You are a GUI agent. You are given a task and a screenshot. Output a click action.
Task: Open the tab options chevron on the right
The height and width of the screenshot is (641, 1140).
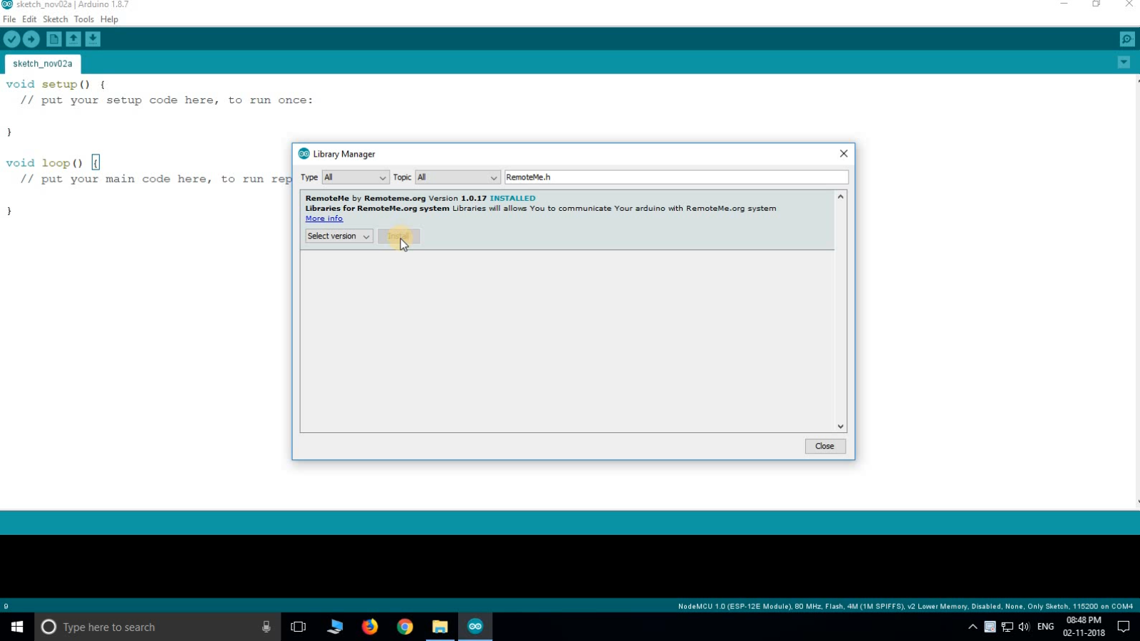pos(1124,63)
